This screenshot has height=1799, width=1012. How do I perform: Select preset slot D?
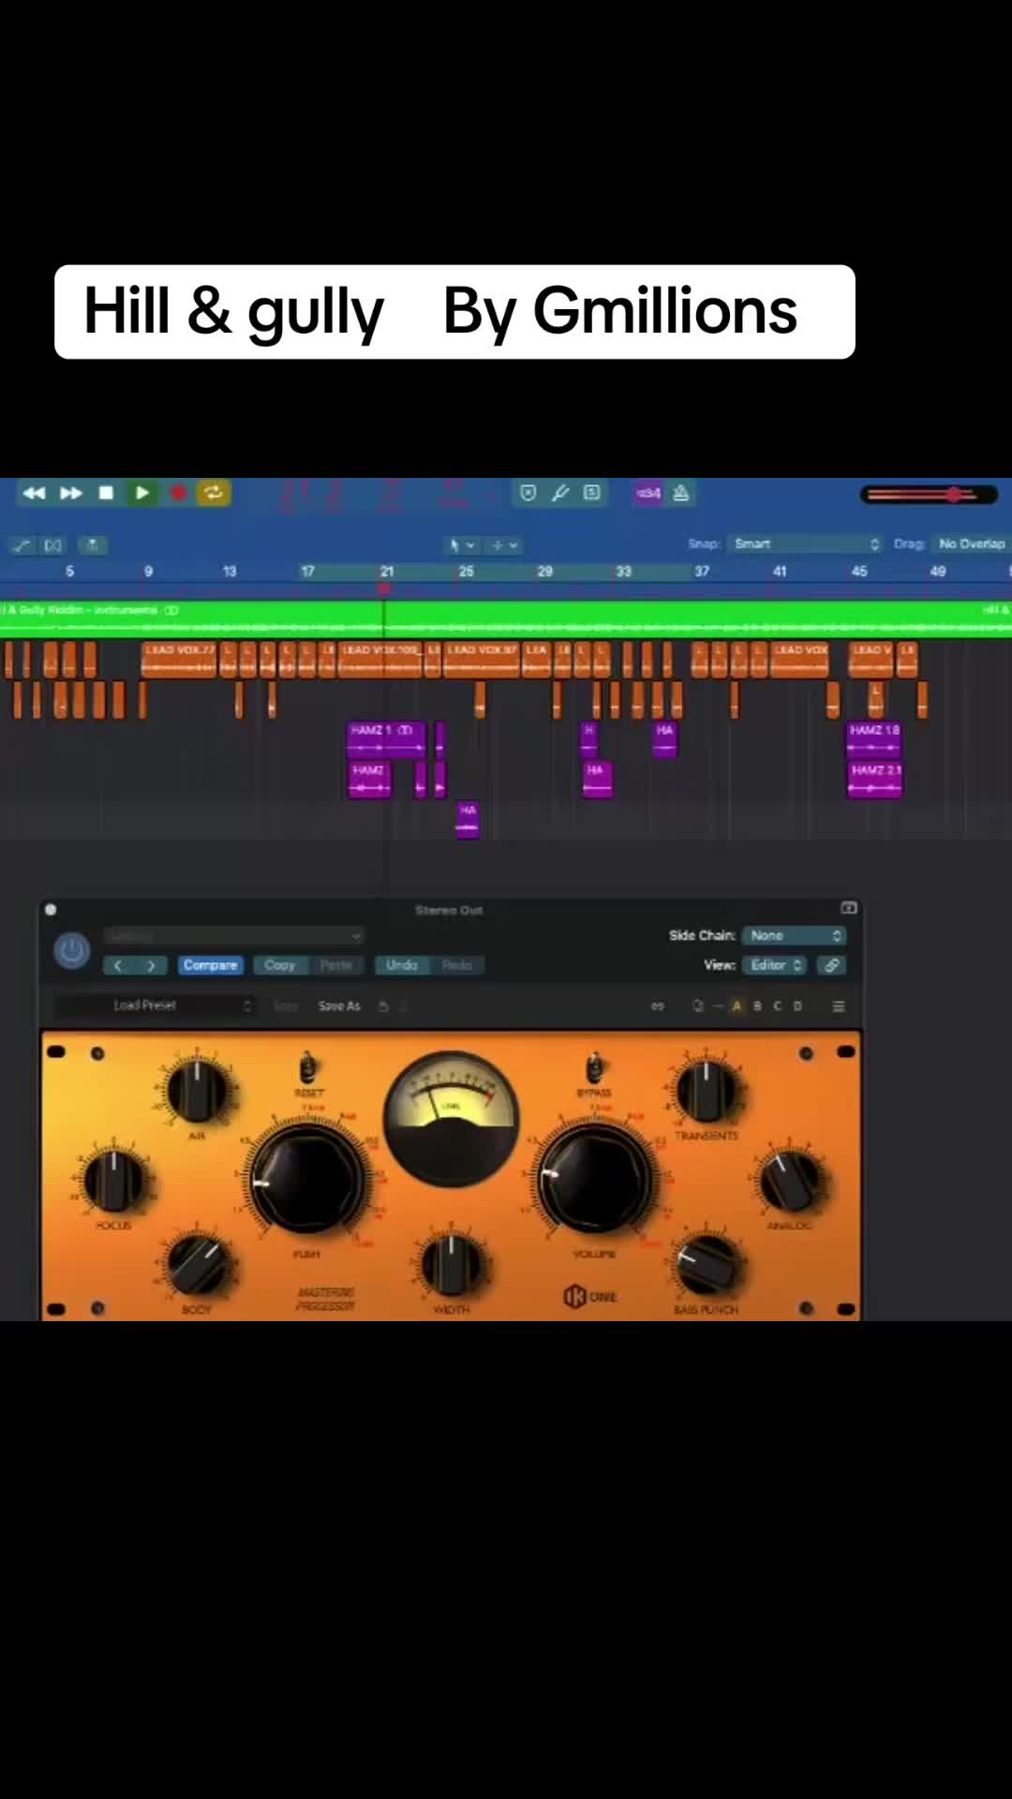click(798, 1006)
